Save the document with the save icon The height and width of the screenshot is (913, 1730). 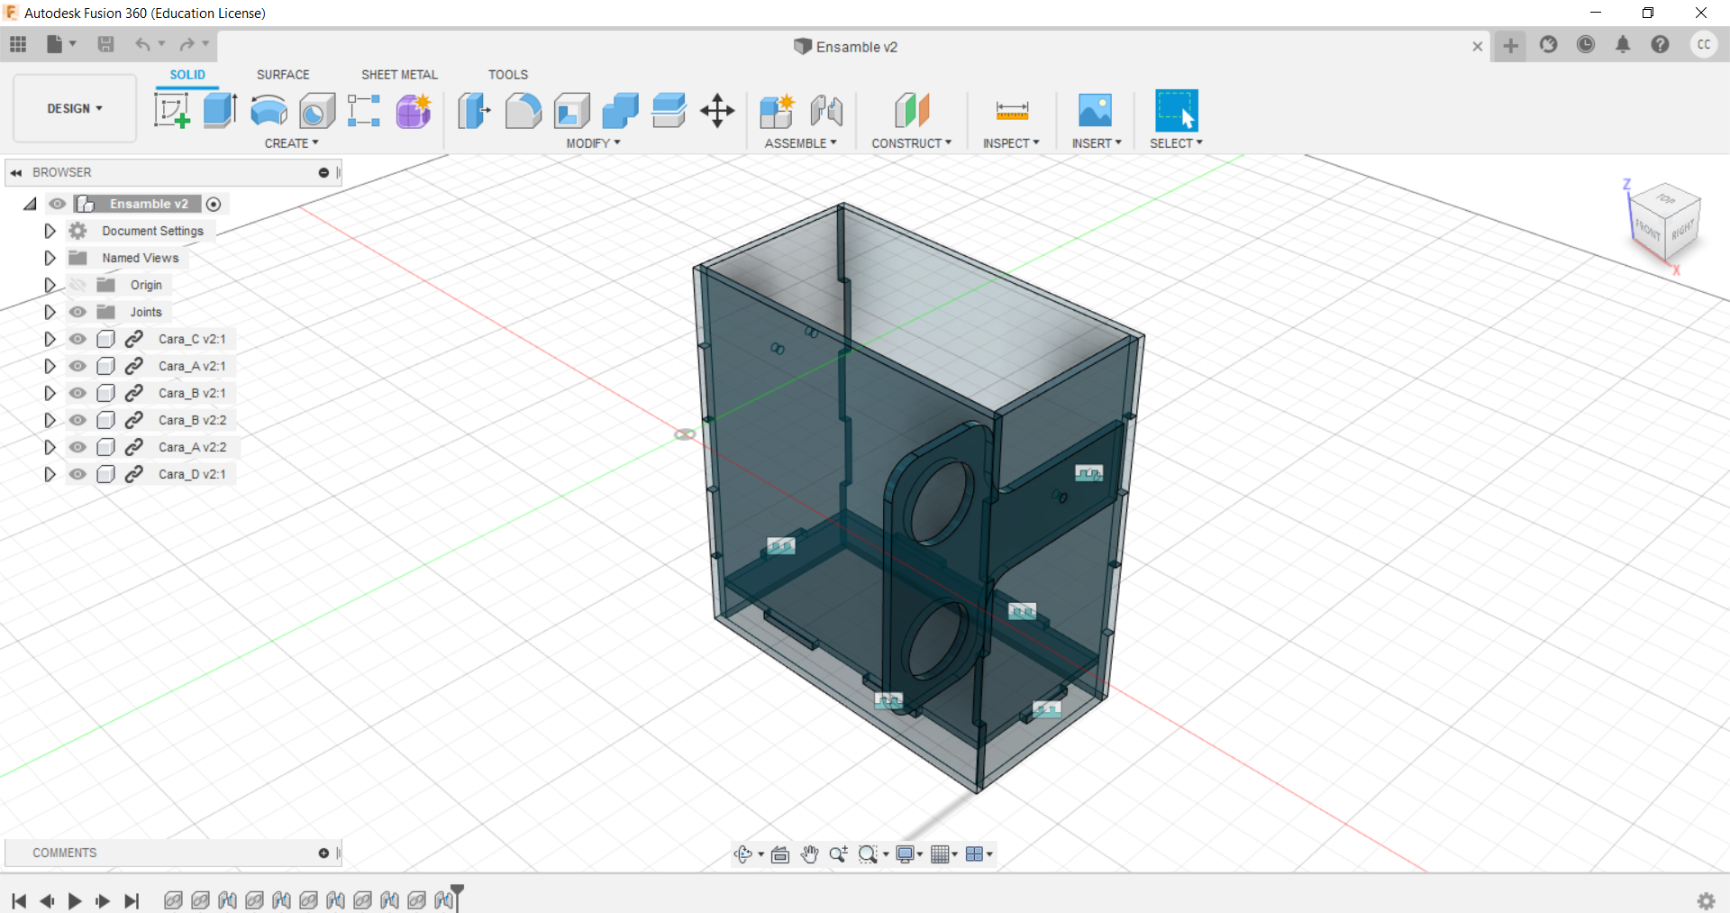(x=105, y=44)
